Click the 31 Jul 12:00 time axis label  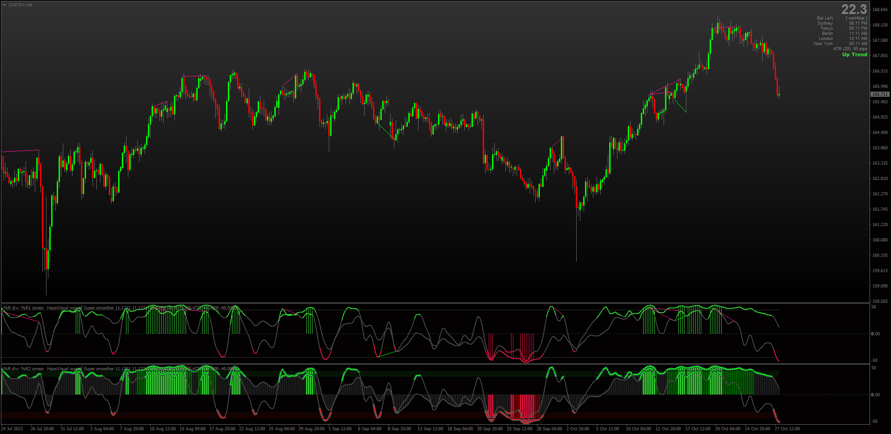point(72,429)
